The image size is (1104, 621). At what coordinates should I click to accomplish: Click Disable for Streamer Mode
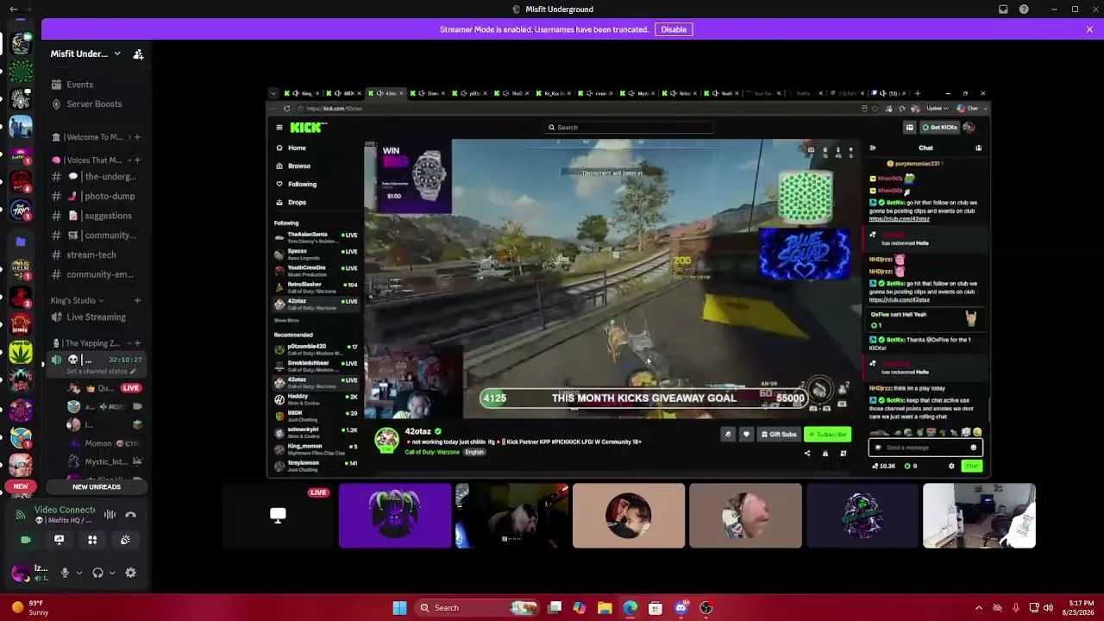pos(674,29)
